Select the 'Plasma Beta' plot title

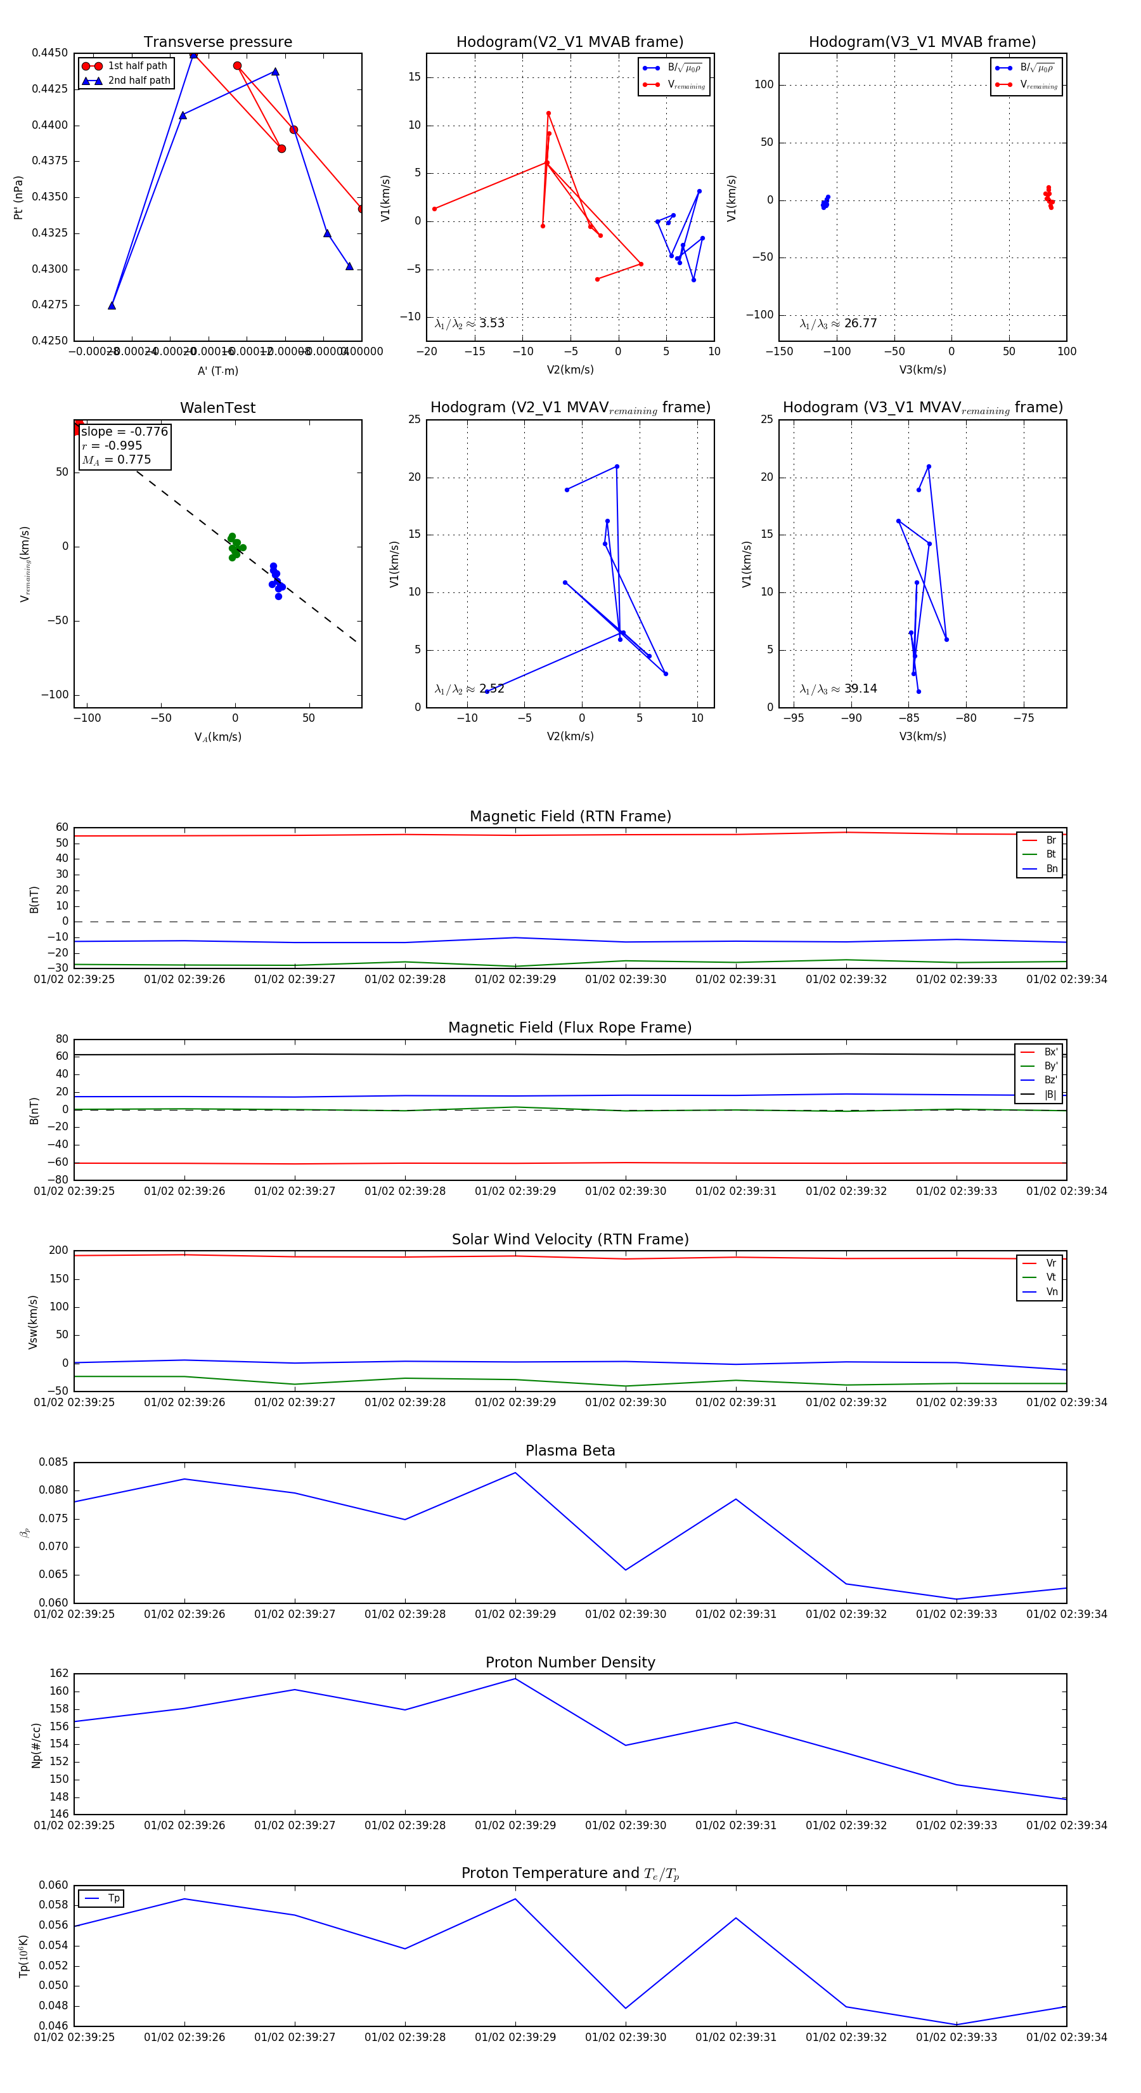tap(570, 1451)
